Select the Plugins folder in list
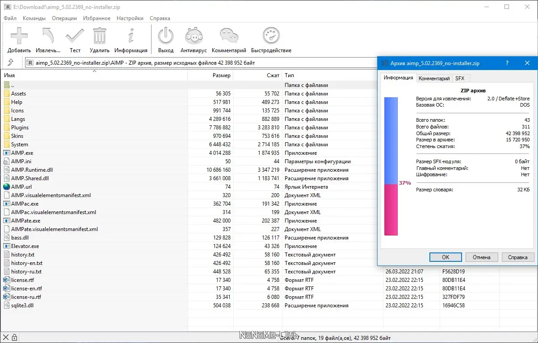This screenshot has width=538, height=343. [x=20, y=128]
